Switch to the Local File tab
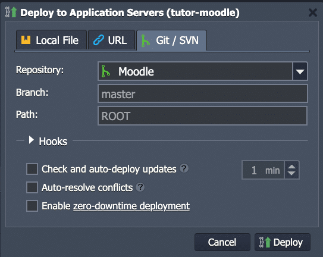323x257 pixels. coord(51,40)
